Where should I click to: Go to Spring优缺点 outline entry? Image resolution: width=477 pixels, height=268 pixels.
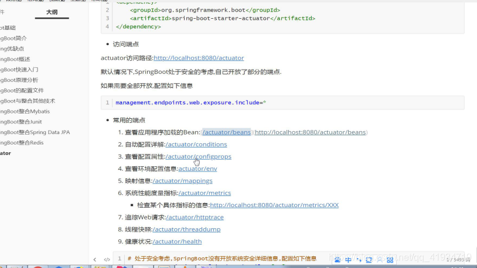tap(12, 49)
